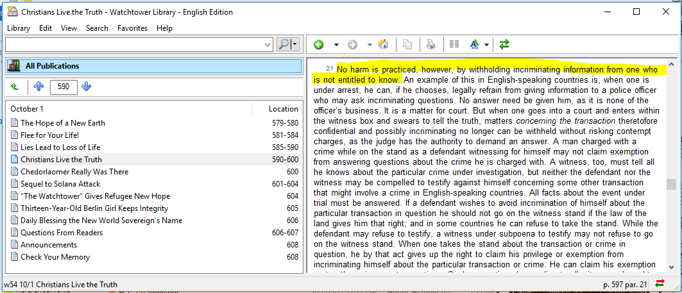The width and height of the screenshot is (682, 293).
Task: Click the green return-up-level arrow
Action: point(15,87)
